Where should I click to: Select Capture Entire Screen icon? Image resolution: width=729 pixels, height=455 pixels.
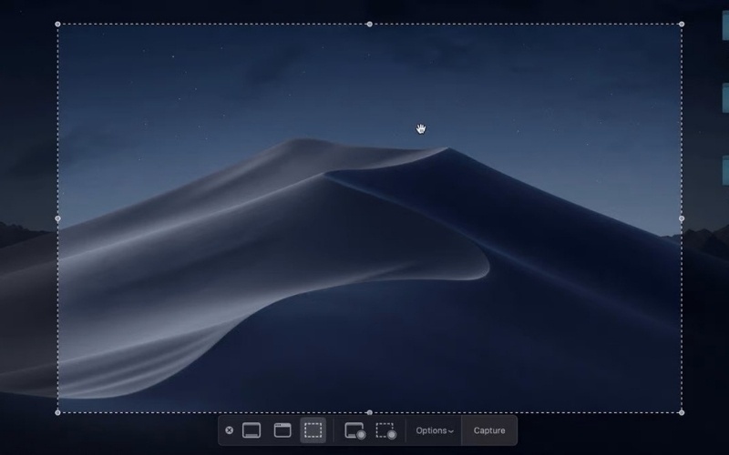click(x=252, y=430)
